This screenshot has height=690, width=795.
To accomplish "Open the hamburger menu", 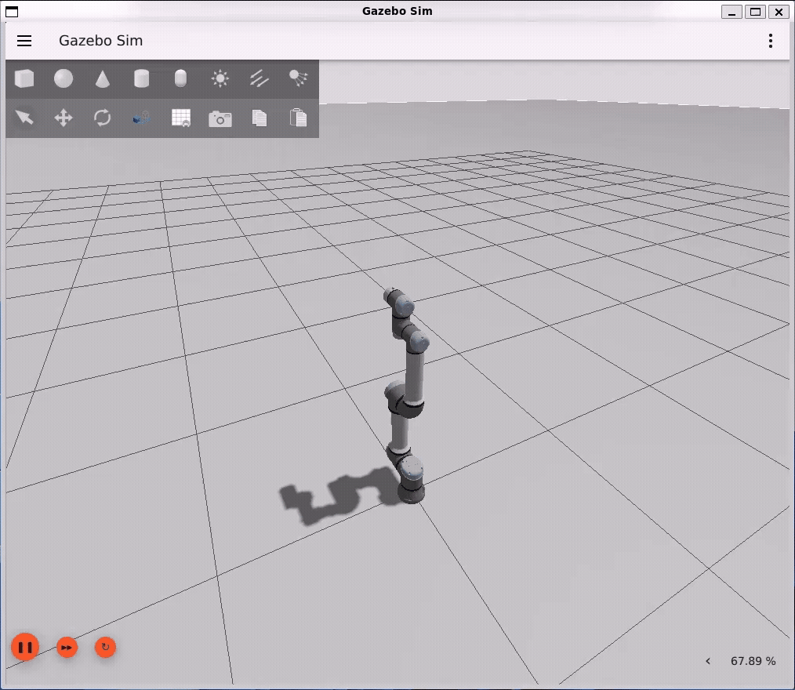I will pyautogui.click(x=24, y=41).
